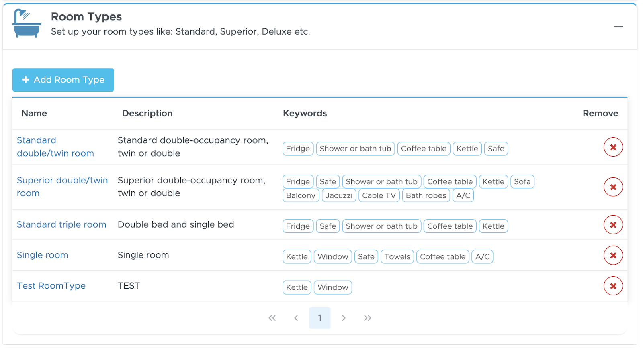
Task: Click the Towels keyword tag
Action: [397, 257]
